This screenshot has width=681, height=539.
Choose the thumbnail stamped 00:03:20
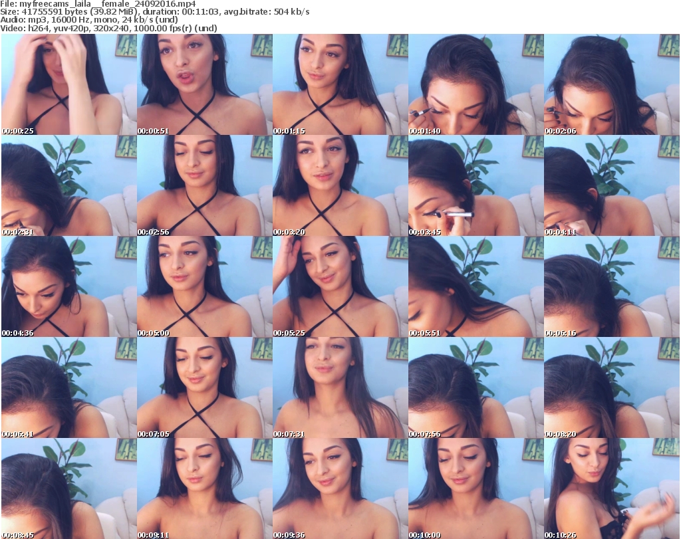coord(340,185)
